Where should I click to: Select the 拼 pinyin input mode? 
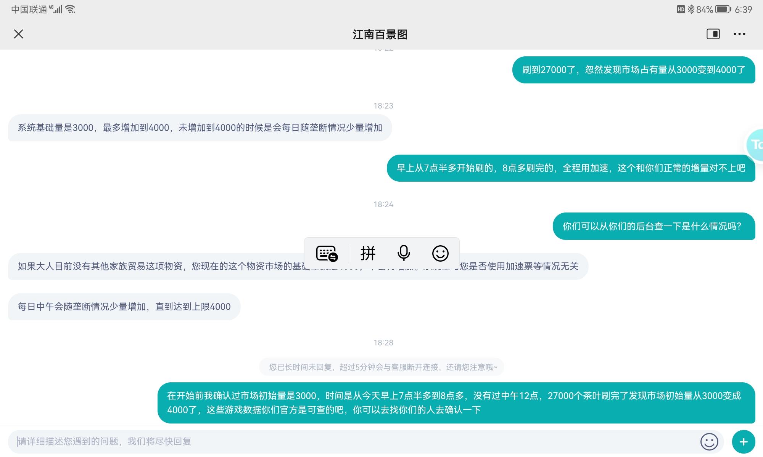[x=368, y=253]
